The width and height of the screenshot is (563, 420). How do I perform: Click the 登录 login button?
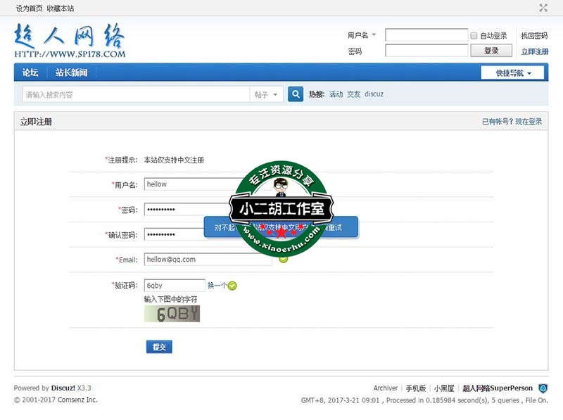coord(491,51)
